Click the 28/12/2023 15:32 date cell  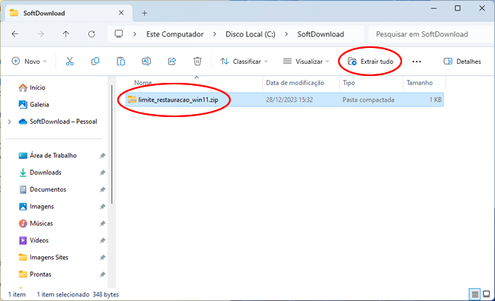[289, 100]
